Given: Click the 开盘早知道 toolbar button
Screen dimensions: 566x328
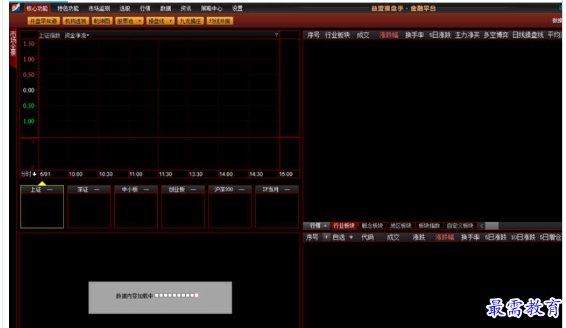Looking at the screenshot, I should click(44, 21).
